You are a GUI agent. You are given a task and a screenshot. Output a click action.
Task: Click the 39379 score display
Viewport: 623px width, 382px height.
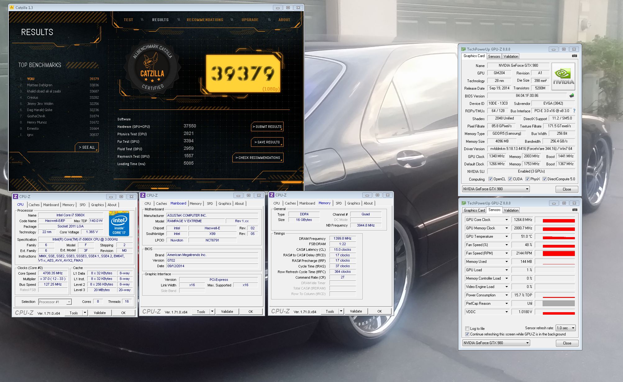pos(243,74)
